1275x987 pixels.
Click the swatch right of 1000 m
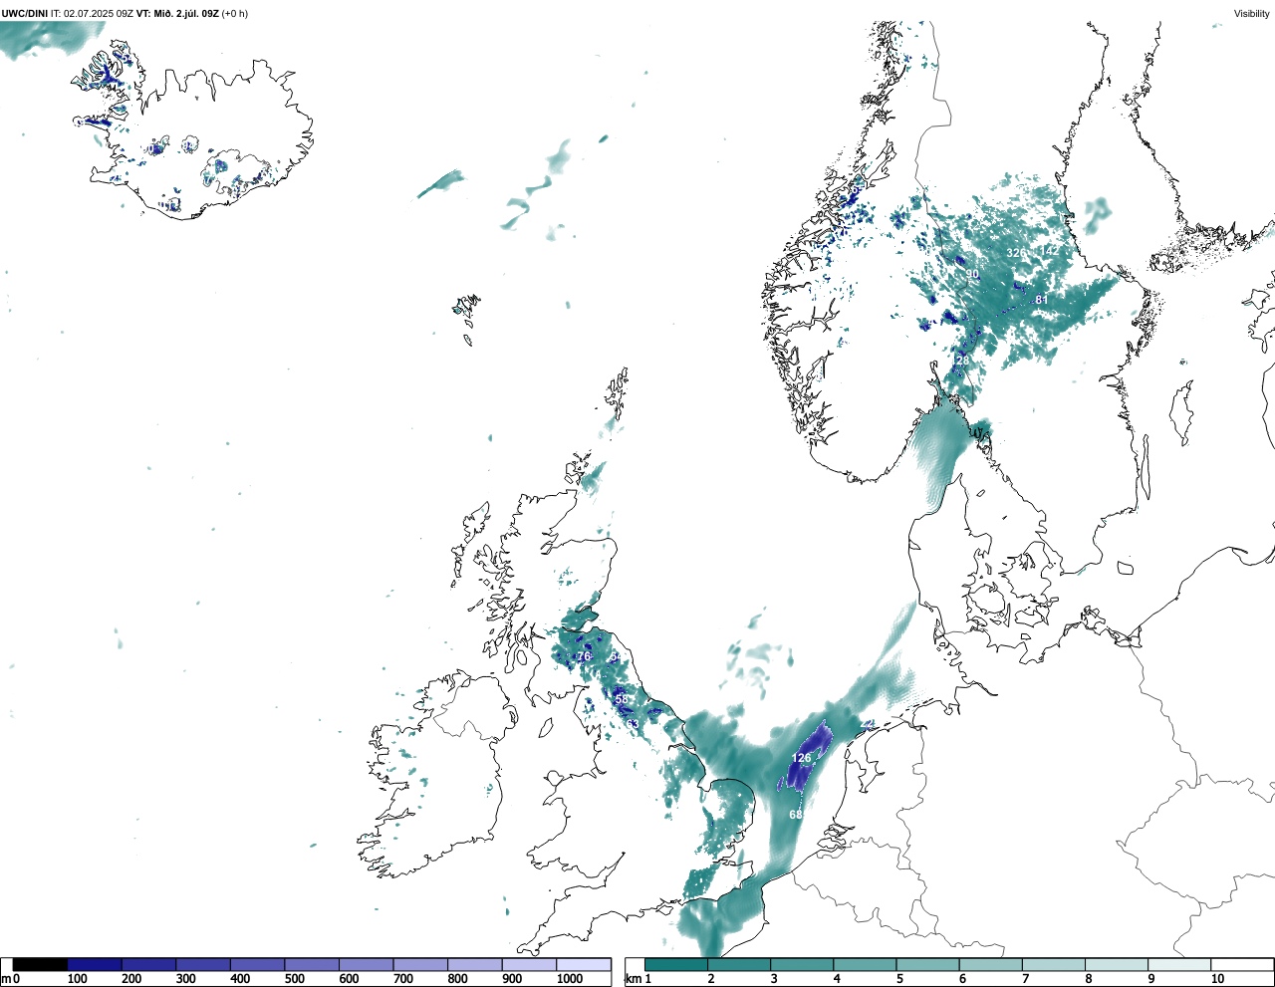pyautogui.click(x=583, y=964)
